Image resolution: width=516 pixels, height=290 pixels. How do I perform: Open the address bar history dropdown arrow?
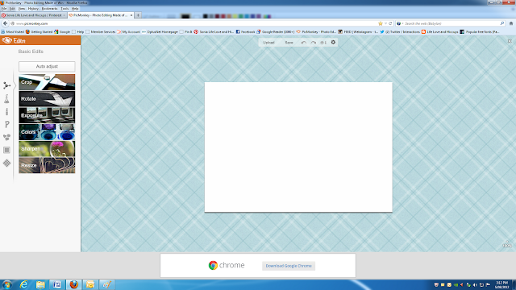click(385, 23)
